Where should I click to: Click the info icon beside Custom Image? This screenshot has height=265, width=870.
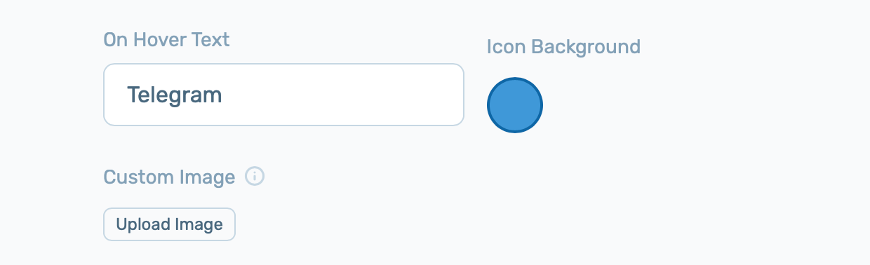255,177
